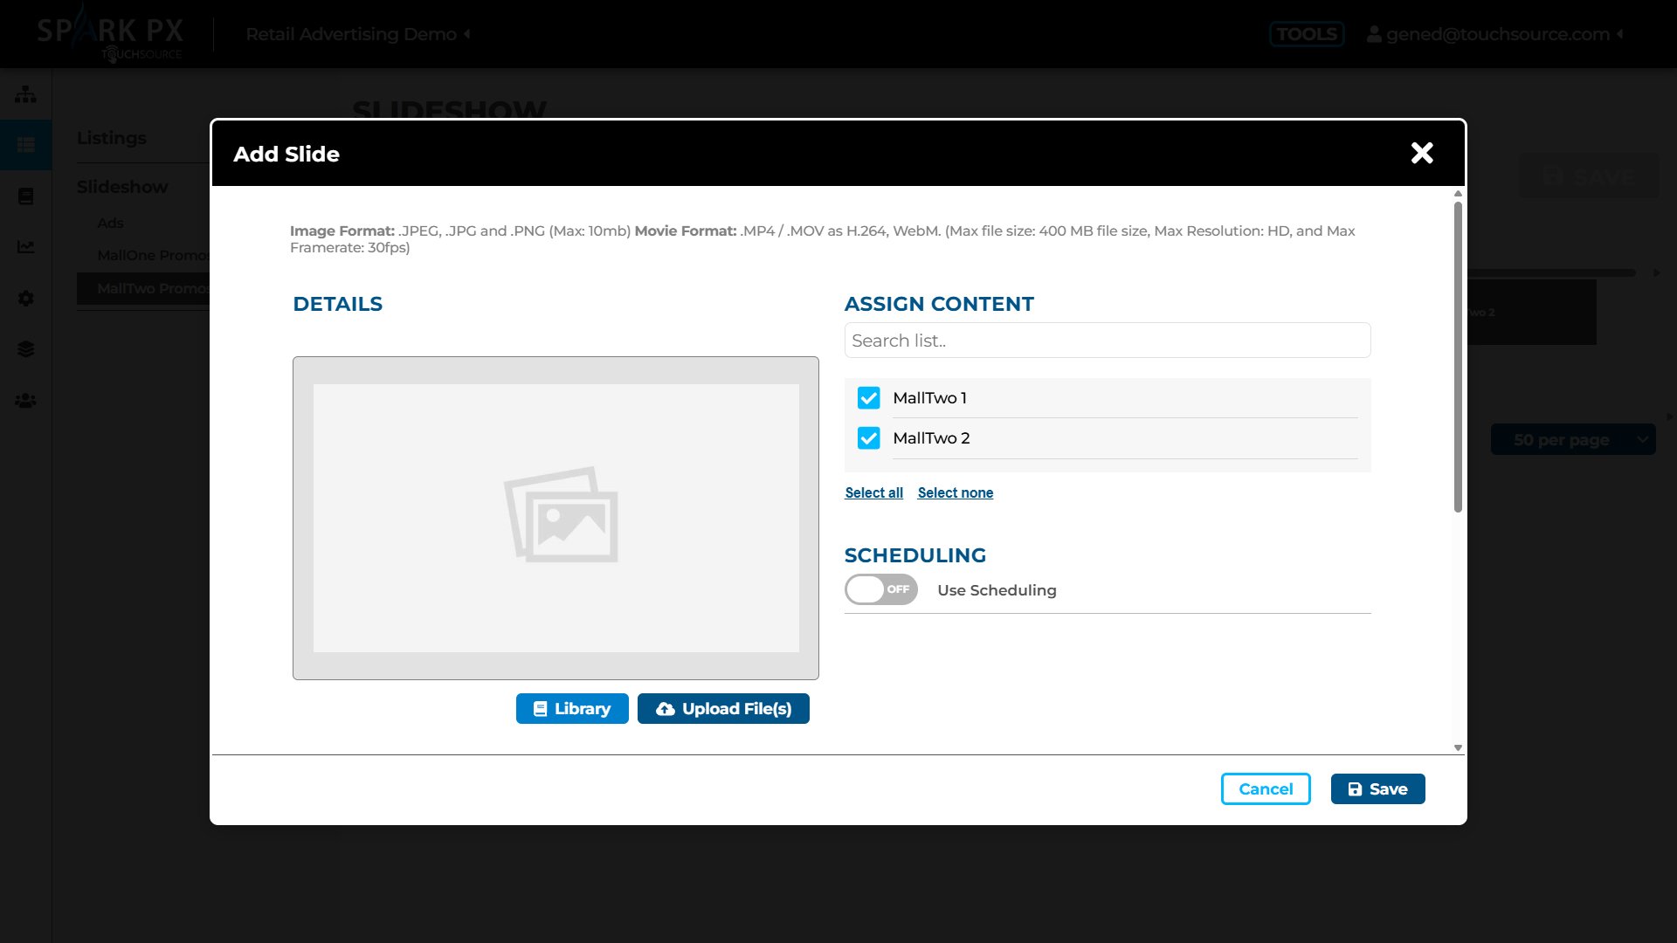Open the directory document icon in sidebar

click(25, 196)
